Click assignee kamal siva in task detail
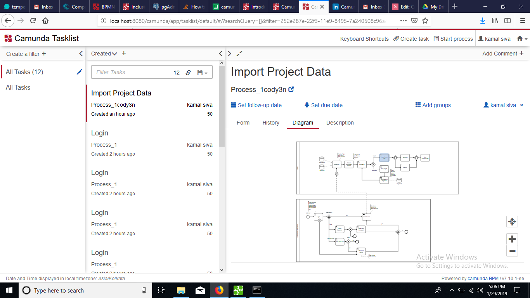The image size is (530, 298). tap(500, 105)
